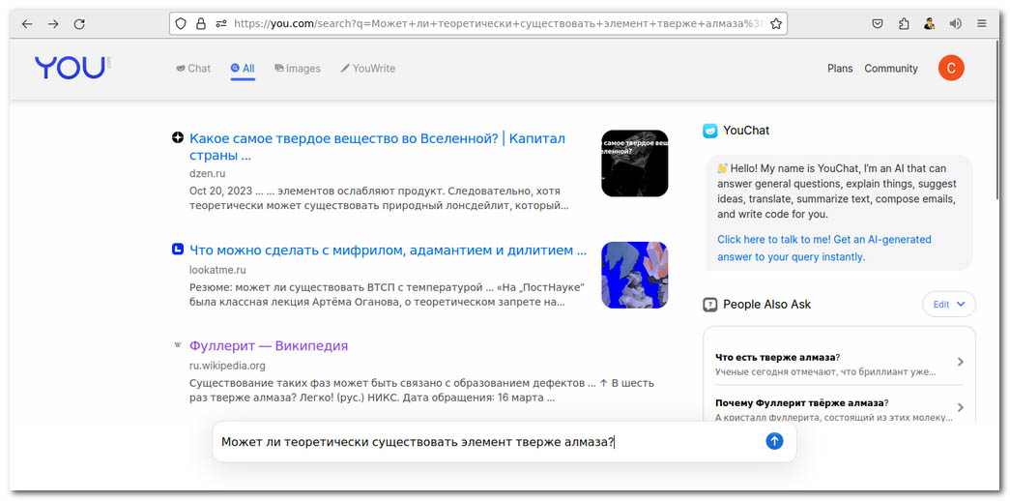
Task: Reload the page with the refresh icon
Action: point(79,24)
